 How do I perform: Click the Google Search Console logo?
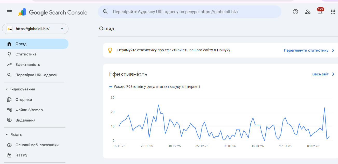pyautogui.click(x=53, y=12)
